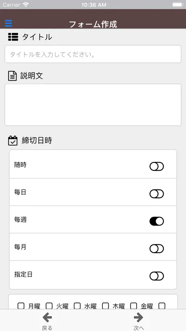Focus the タイトル input field
Screen dimensions: 186x331
[93, 54]
